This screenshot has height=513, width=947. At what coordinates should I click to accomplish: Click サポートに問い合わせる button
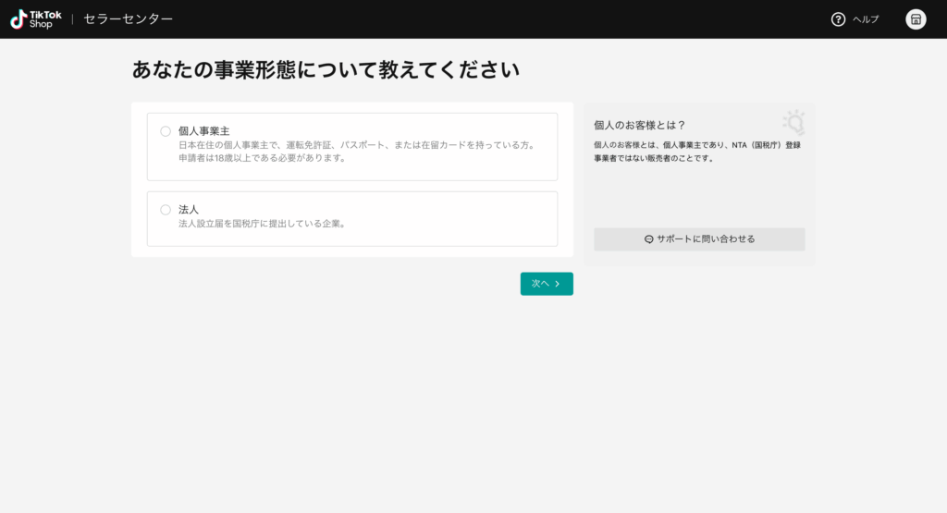[x=699, y=239]
